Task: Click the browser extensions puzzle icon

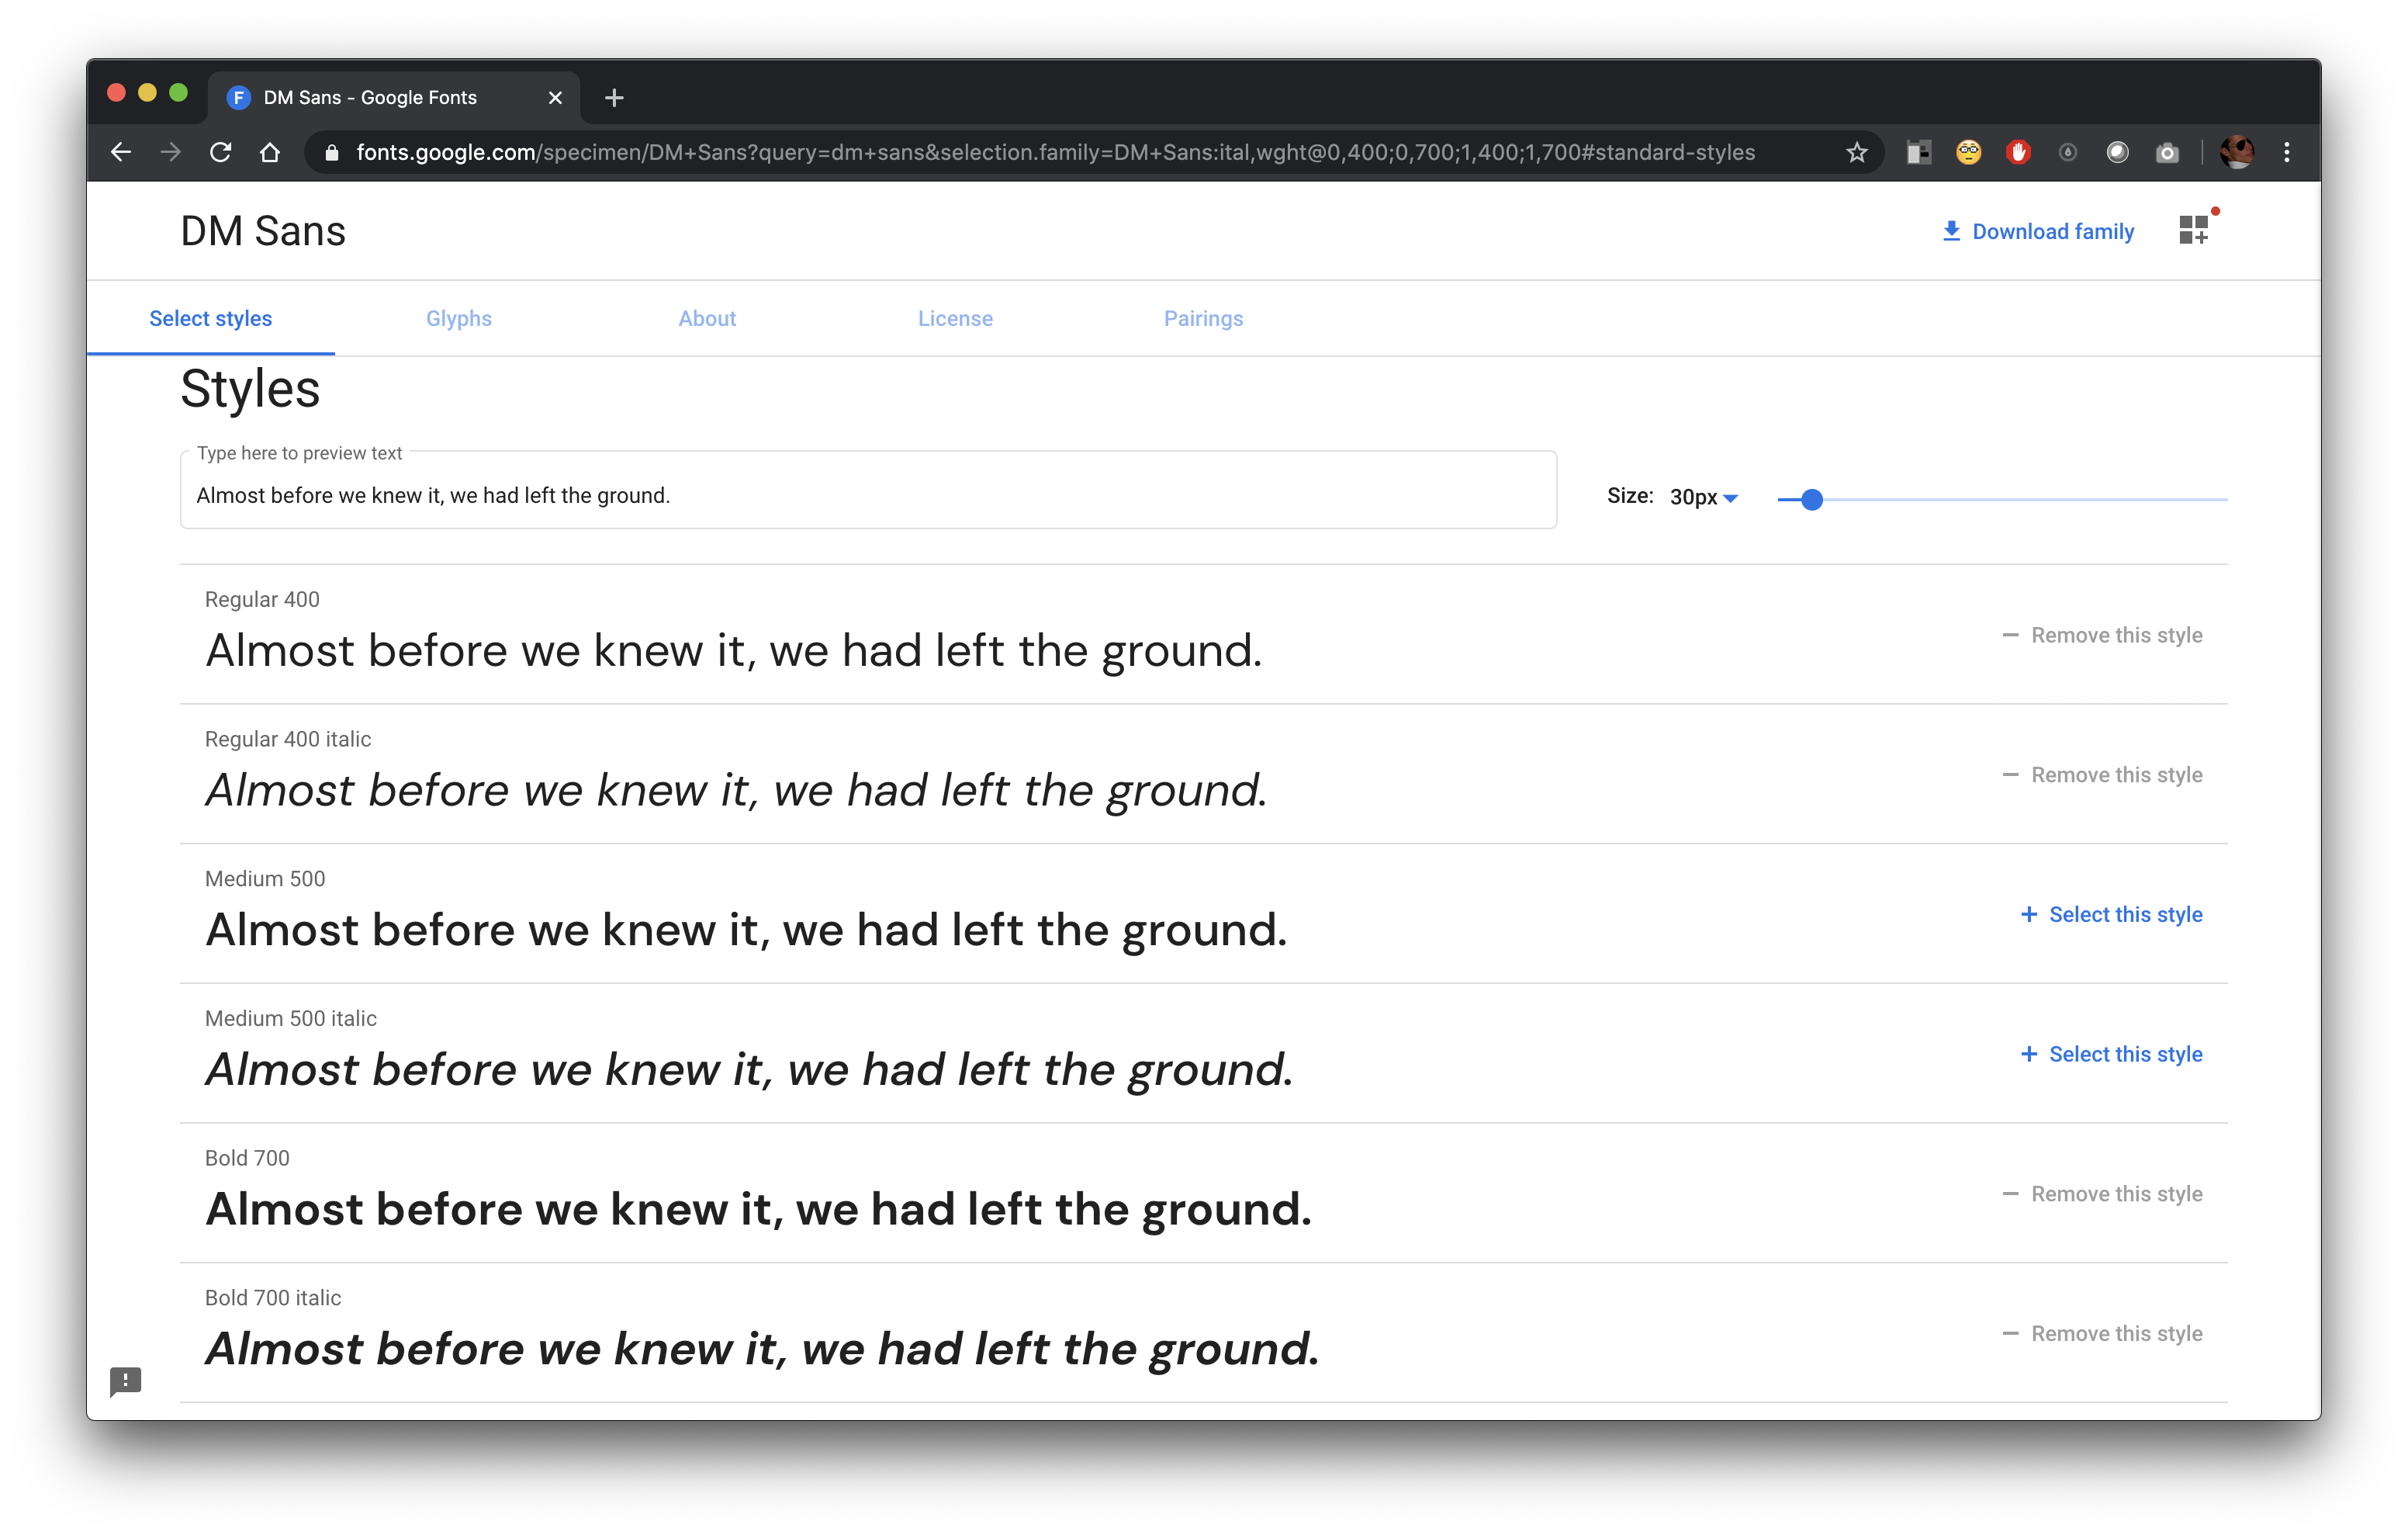Action: click(1918, 153)
